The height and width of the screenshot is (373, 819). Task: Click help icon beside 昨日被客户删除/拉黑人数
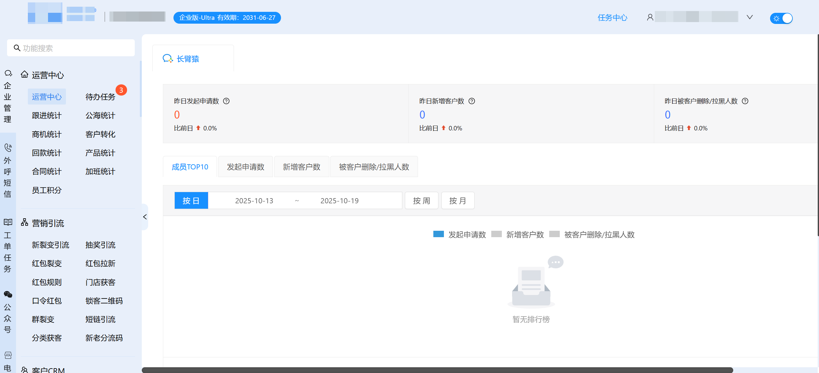[745, 101]
